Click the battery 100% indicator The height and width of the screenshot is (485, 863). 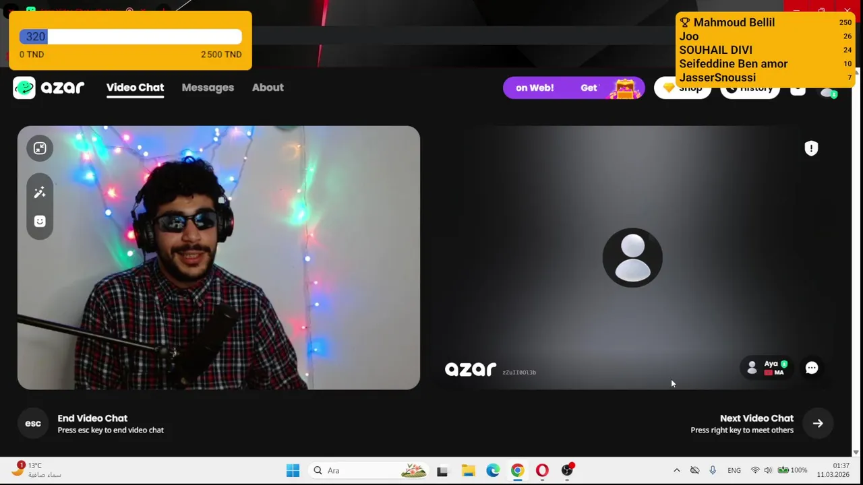tap(792, 470)
